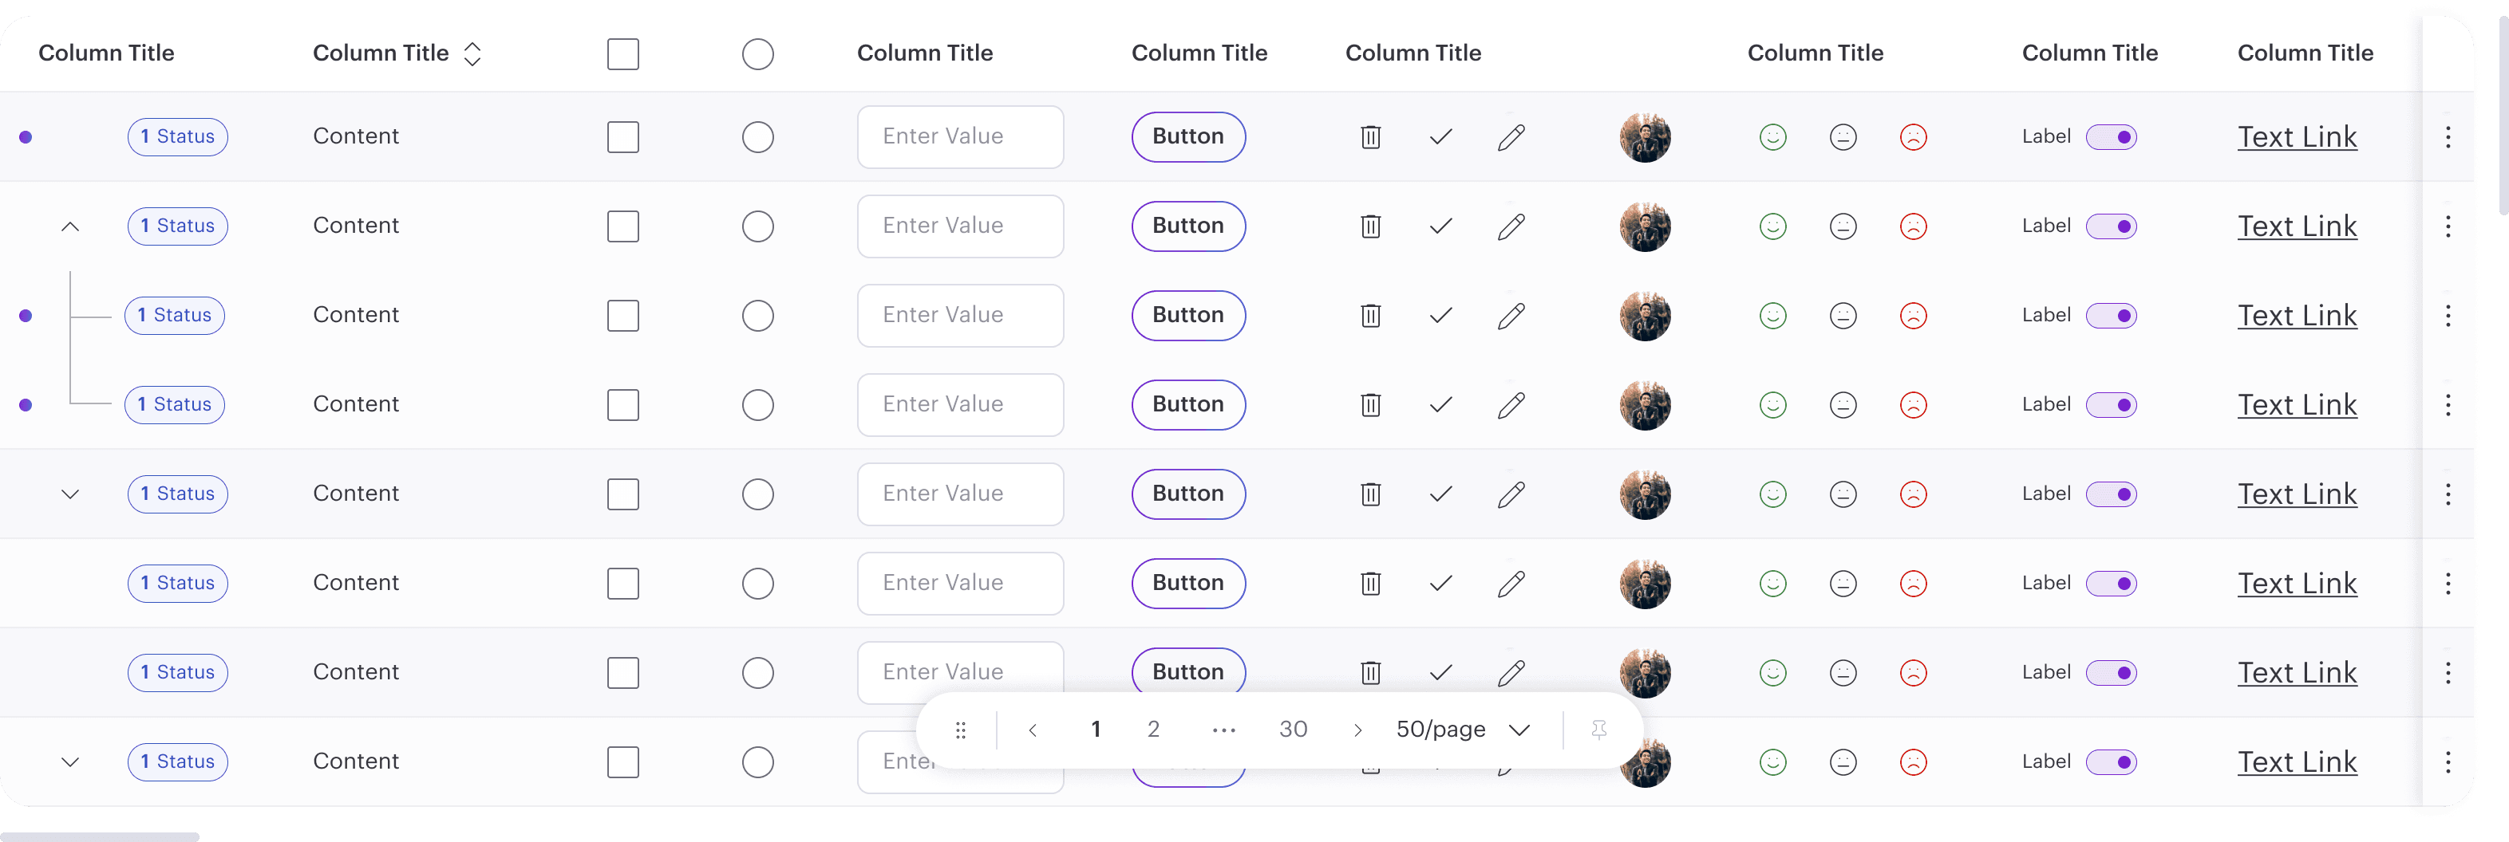Switch off the Label toggle in first row
Screen dimensions: 2509x842
click(2111, 136)
